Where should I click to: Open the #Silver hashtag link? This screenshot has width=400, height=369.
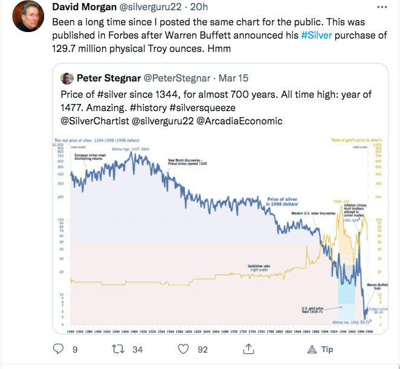(x=317, y=36)
